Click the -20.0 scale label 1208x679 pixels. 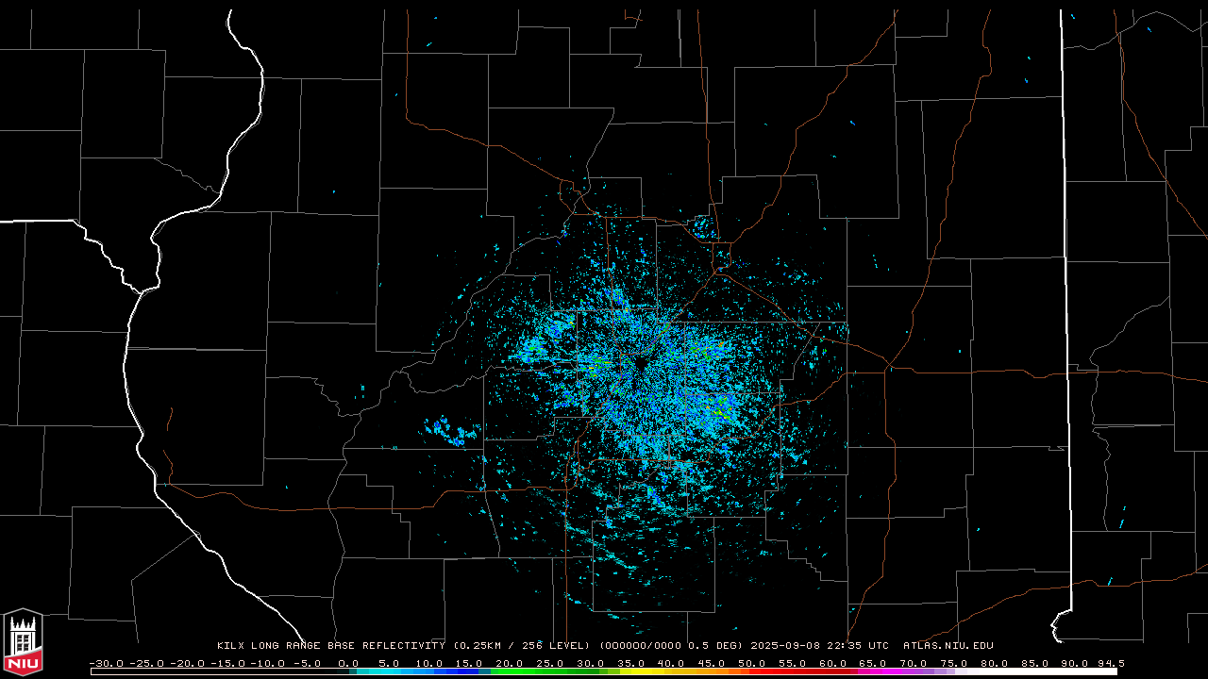pyautogui.click(x=187, y=663)
